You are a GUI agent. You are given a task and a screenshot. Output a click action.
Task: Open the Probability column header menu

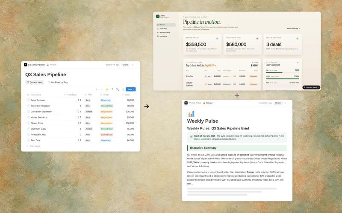click(x=70, y=95)
